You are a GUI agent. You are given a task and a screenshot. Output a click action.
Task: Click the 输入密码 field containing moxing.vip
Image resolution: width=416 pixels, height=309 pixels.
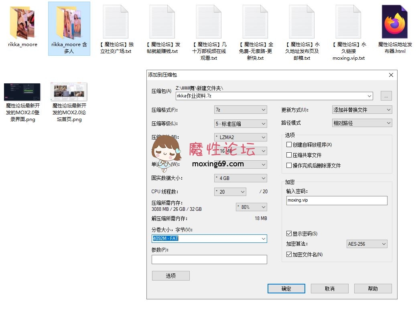pos(337,200)
